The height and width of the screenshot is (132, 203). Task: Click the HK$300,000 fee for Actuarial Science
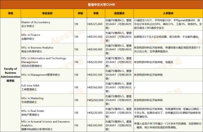point(96,126)
